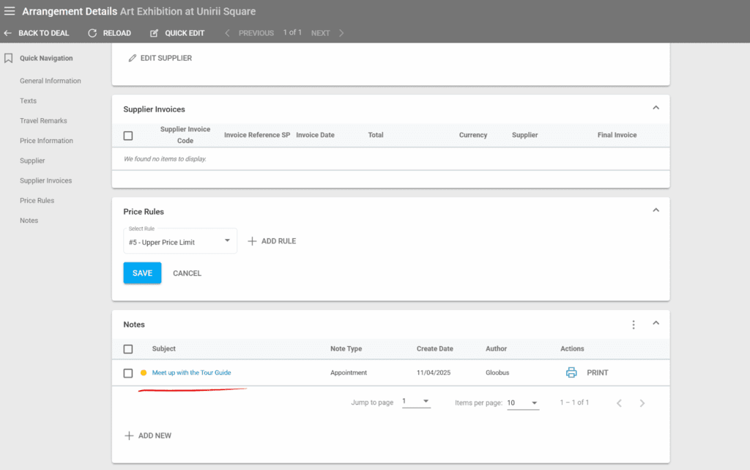
Task: Click the Note Type column header
Action: (x=346, y=349)
